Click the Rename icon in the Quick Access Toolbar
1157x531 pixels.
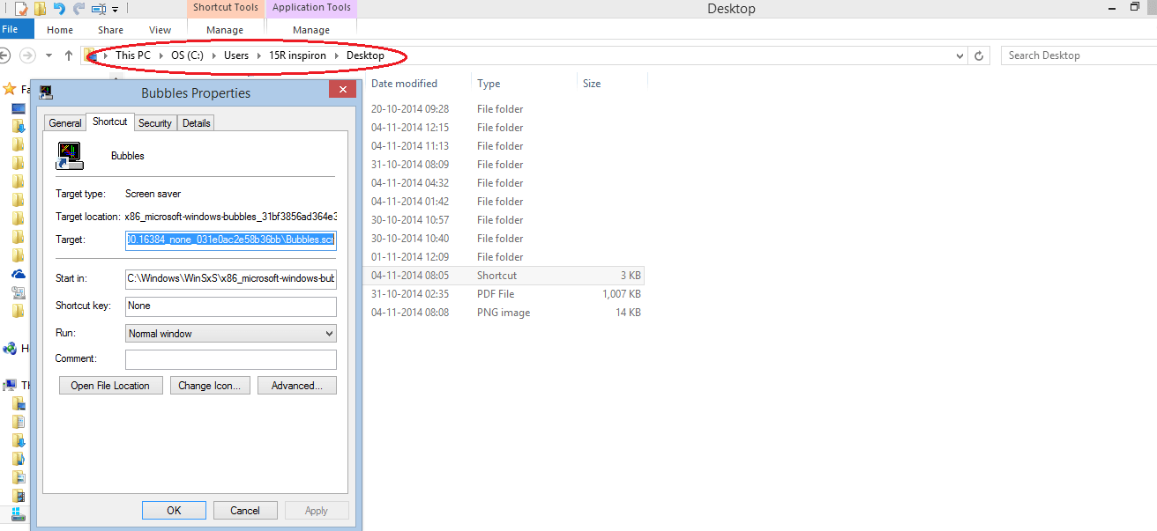(x=99, y=10)
